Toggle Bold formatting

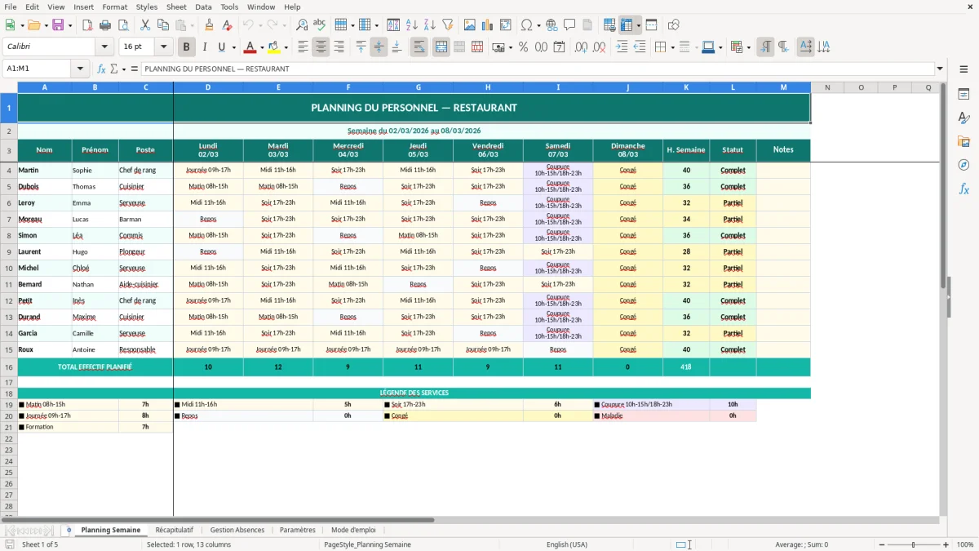pos(187,47)
